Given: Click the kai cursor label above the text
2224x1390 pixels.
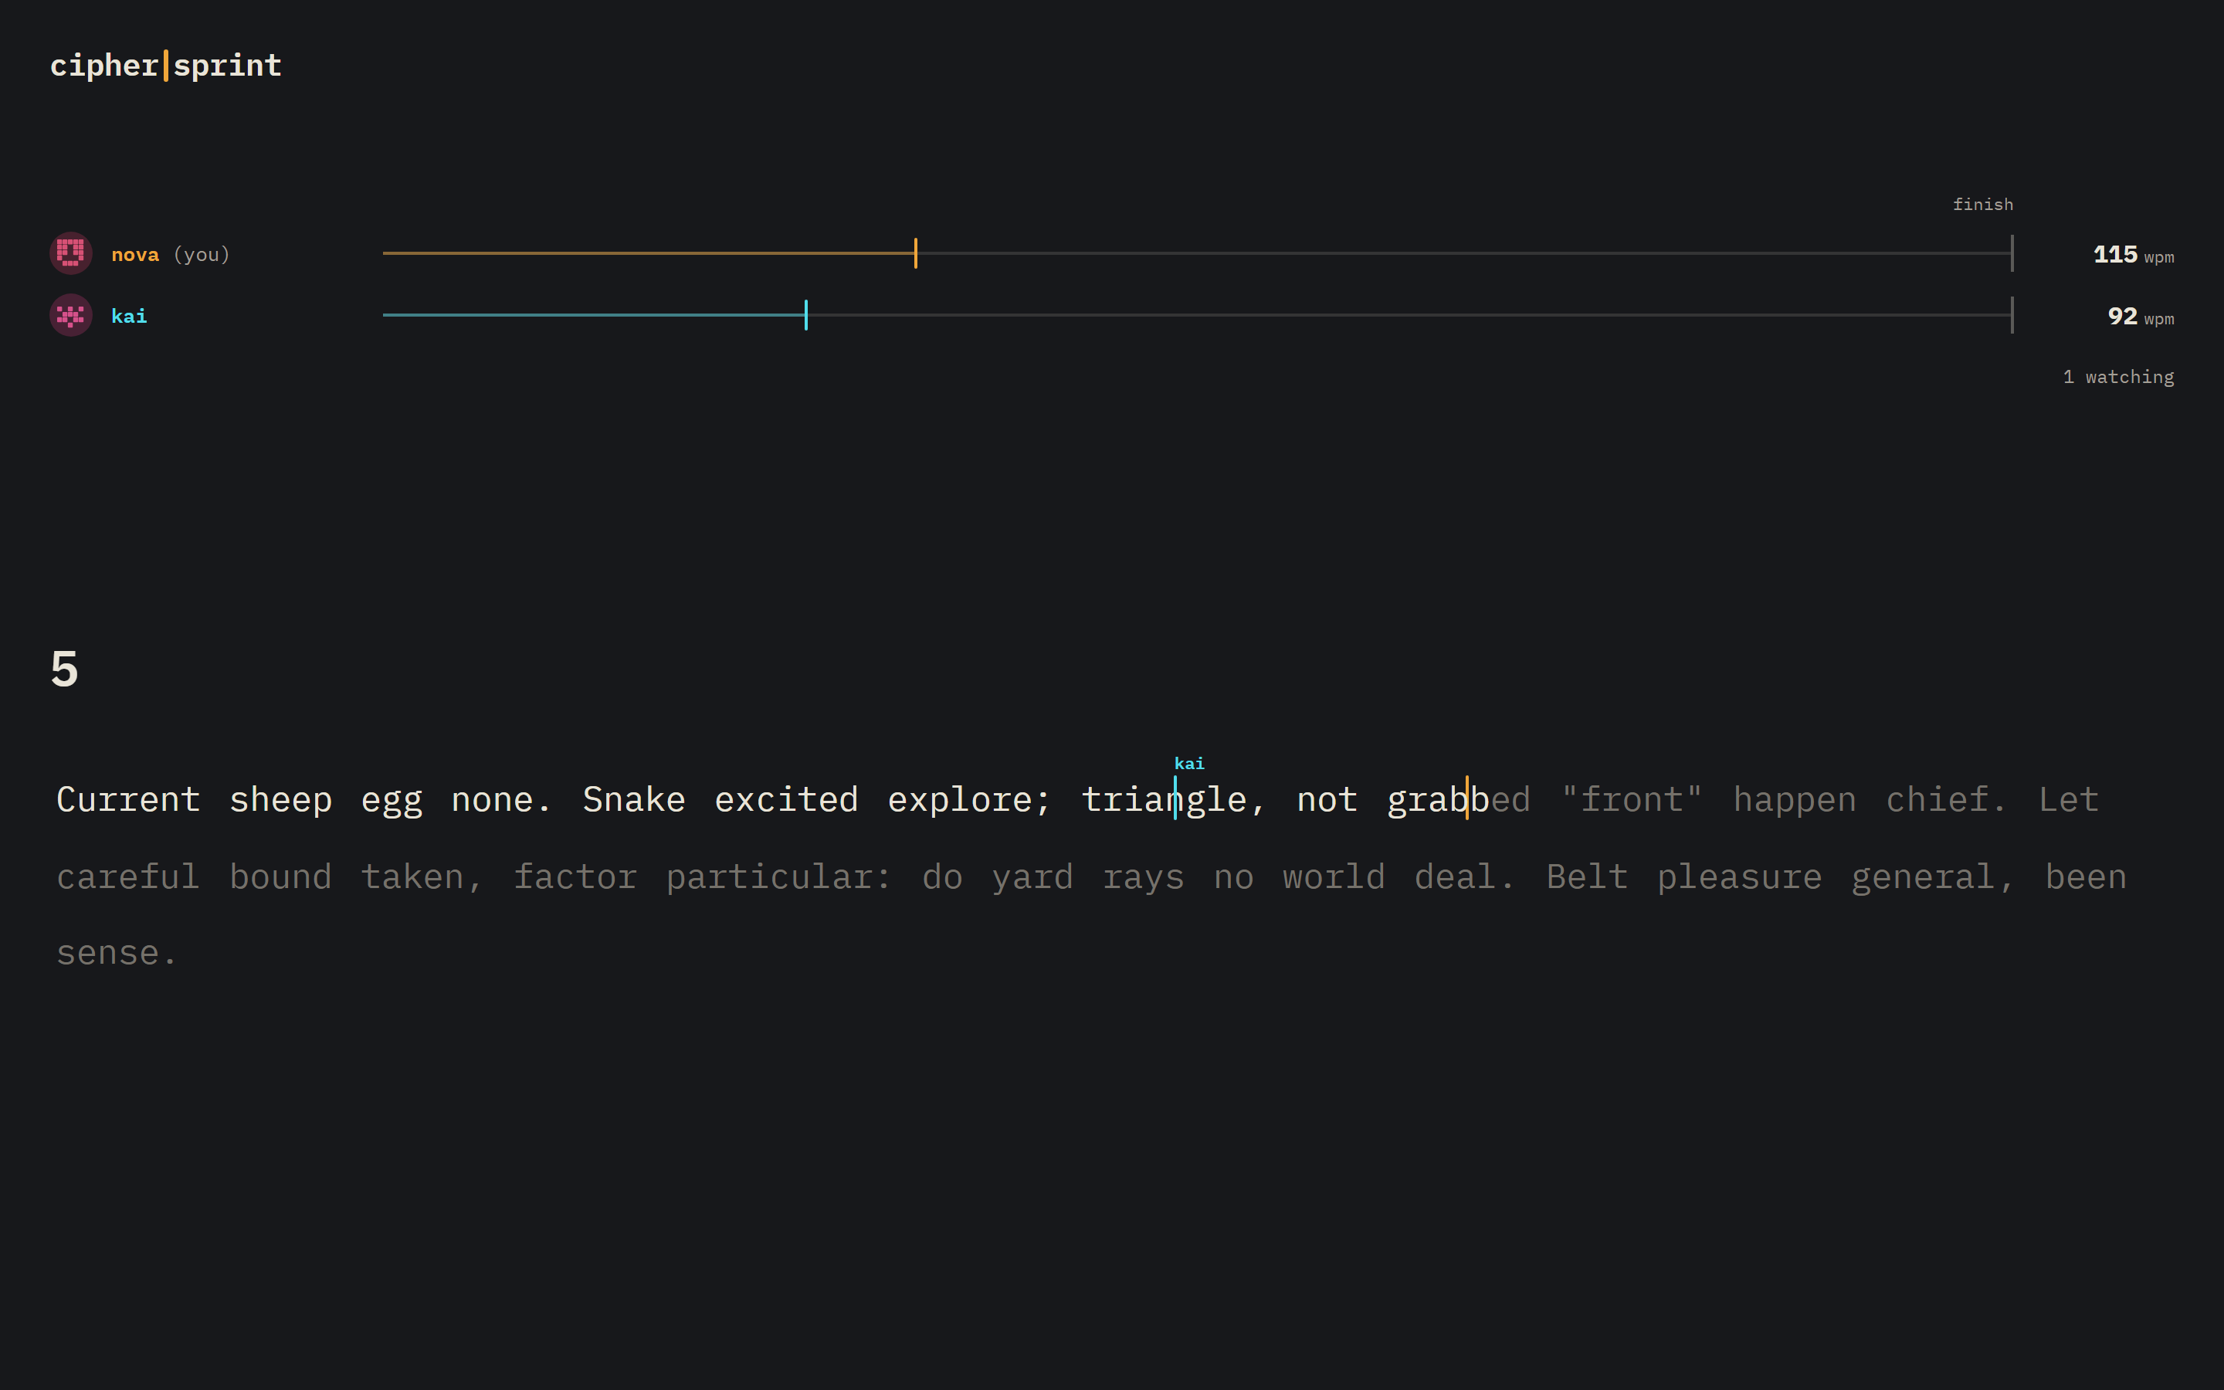Looking at the screenshot, I should point(1189,763).
